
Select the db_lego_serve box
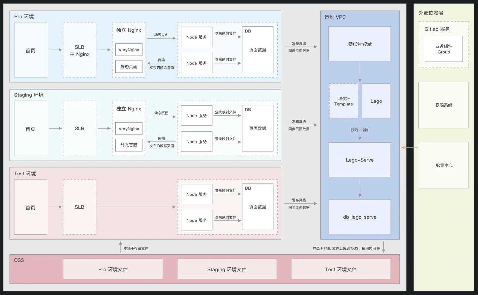coord(360,217)
